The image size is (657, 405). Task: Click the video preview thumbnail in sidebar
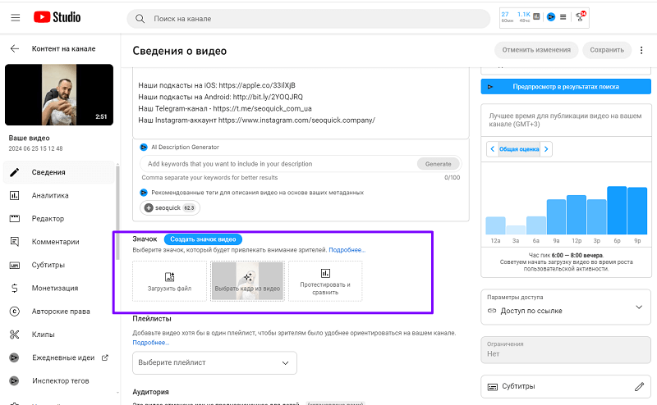click(59, 94)
